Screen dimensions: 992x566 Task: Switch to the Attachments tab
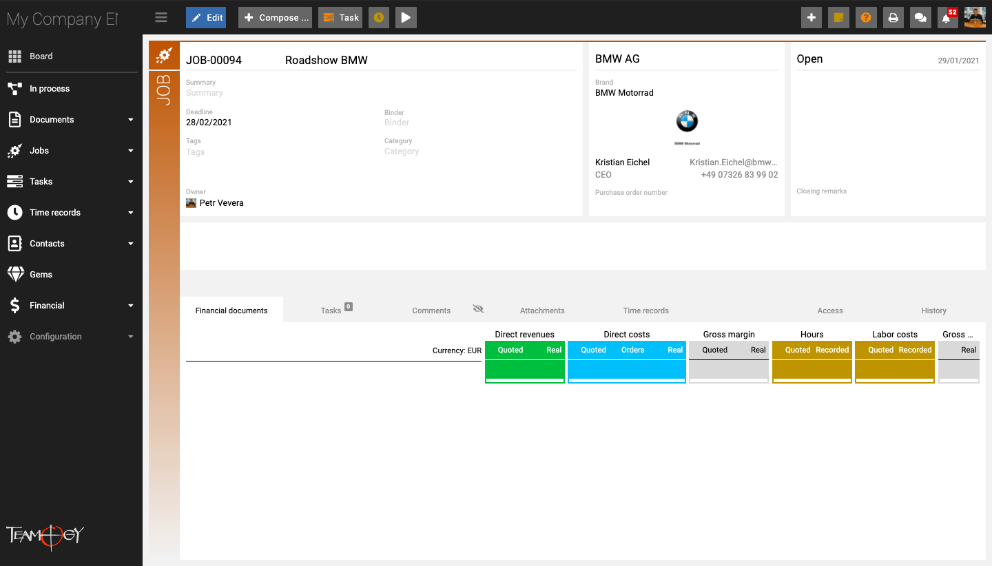(542, 311)
